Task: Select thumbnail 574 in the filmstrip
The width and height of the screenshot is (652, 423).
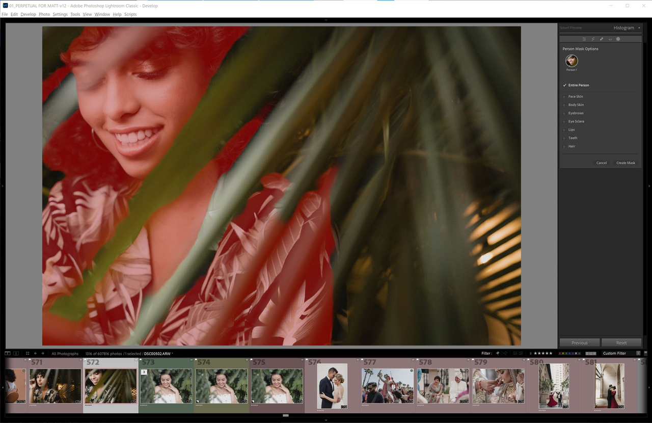Action: 221,386
